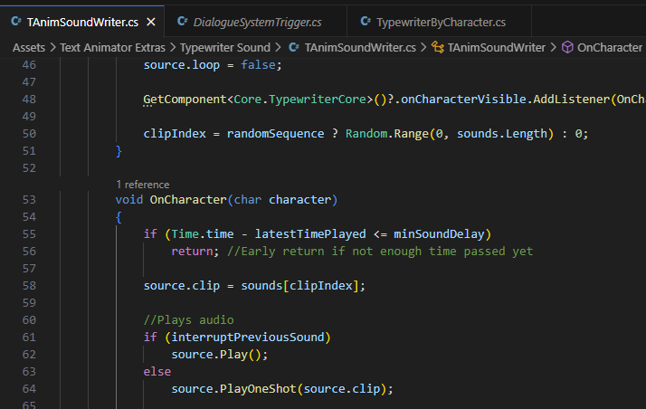Click 'GetComponent' at line 48

(185, 100)
